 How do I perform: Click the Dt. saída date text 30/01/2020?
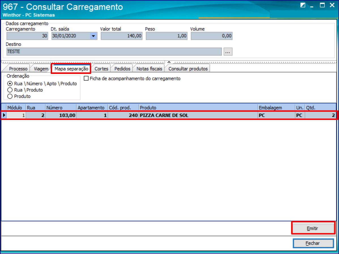click(64, 36)
